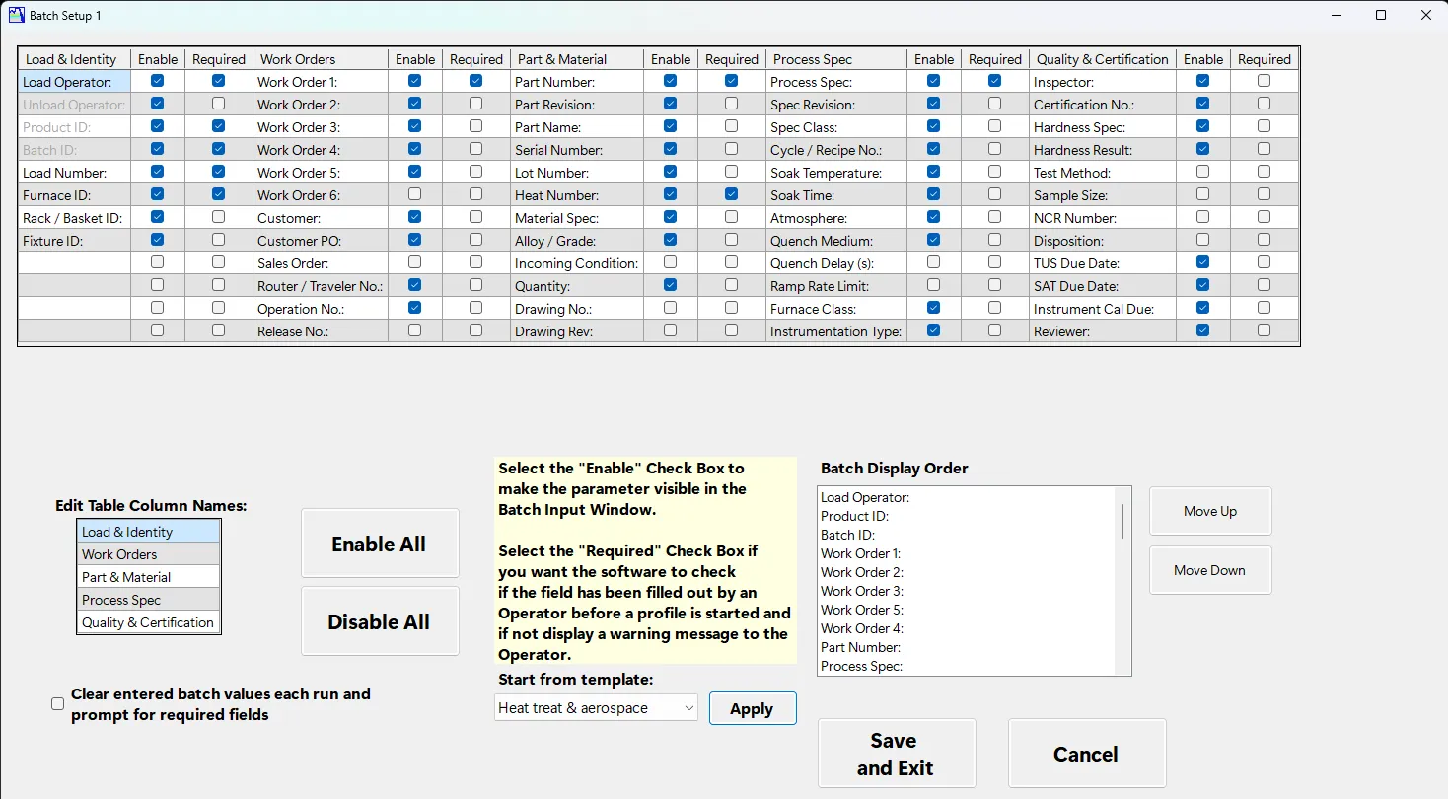Screen dimensions: 1448x799
Task: Check the Clear entered batch values checkbox
Action: pos(58,704)
